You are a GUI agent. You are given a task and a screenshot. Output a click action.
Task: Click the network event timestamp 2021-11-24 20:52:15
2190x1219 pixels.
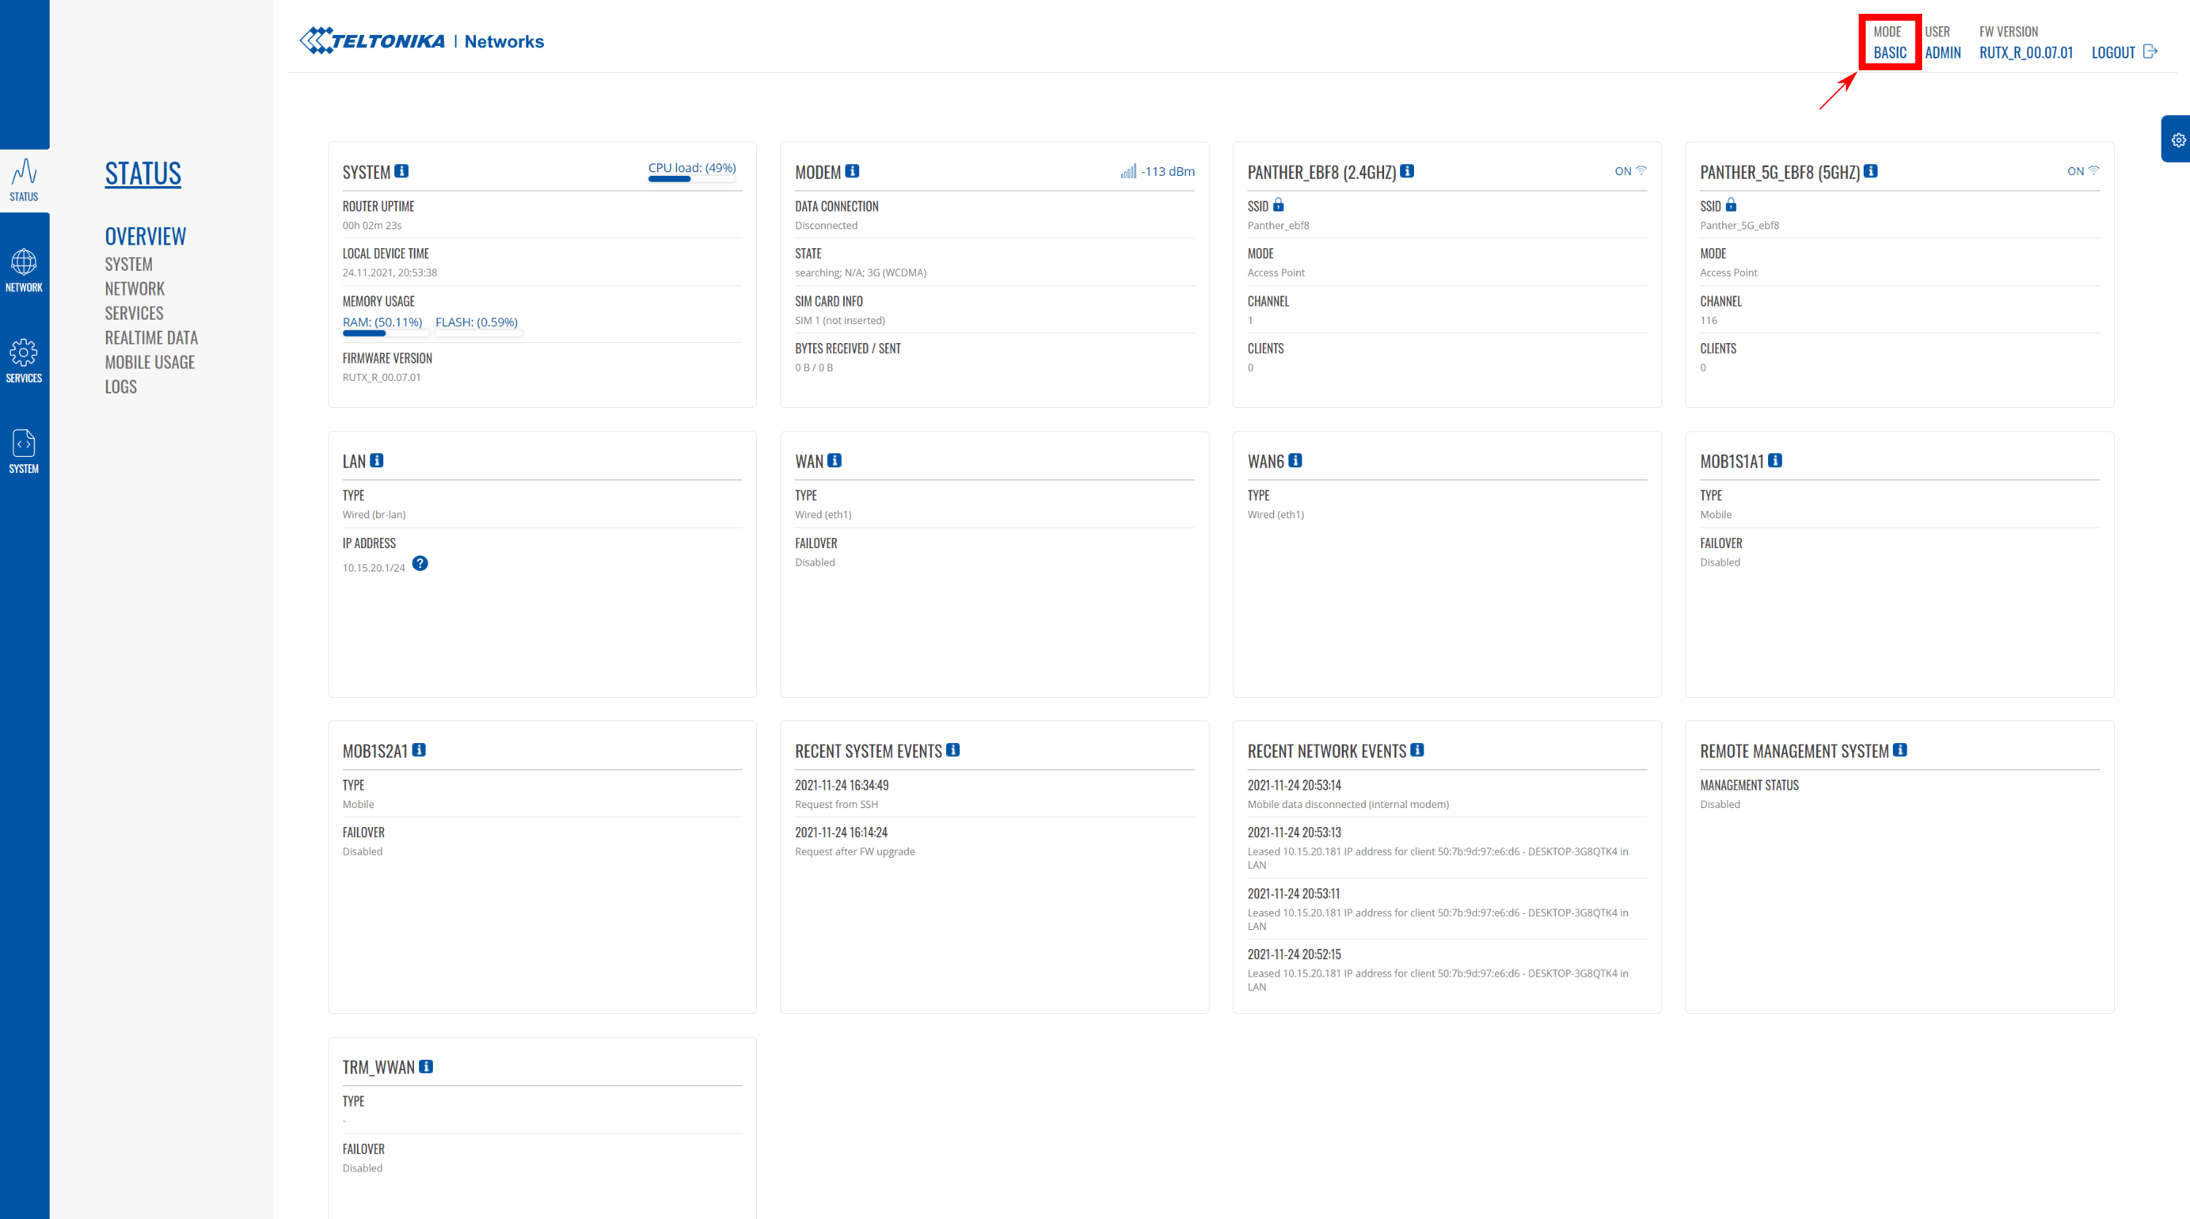click(x=1294, y=954)
